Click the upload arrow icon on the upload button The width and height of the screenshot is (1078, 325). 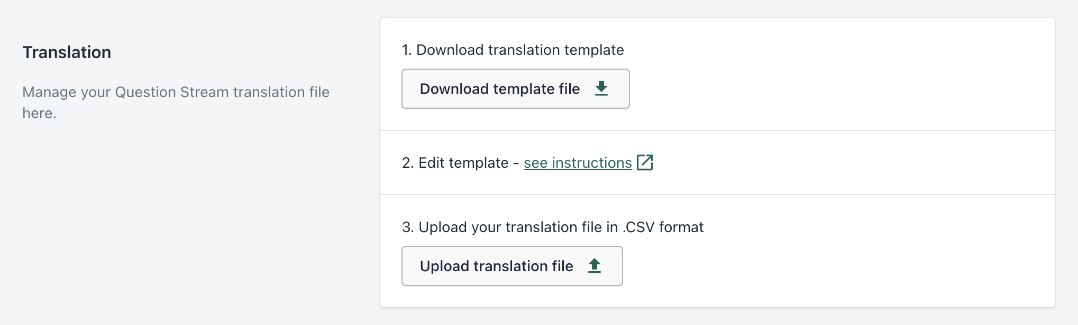pyautogui.click(x=595, y=266)
